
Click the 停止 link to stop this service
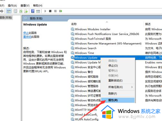[26, 33]
